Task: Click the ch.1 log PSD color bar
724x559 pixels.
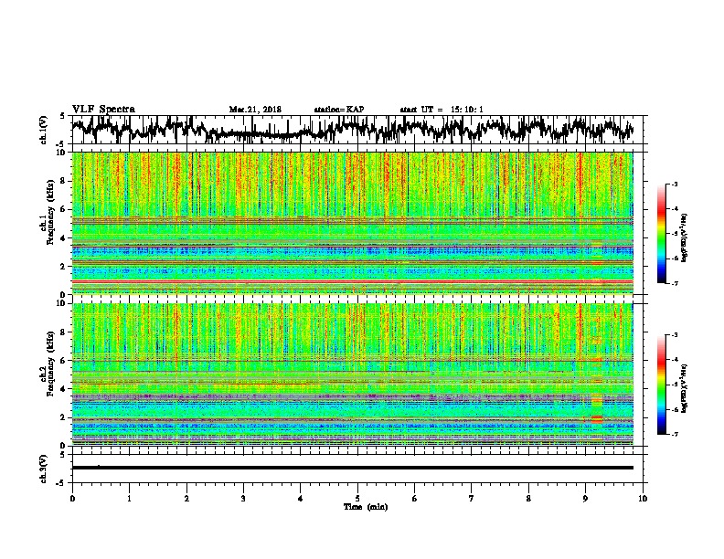Action: pyautogui.click(x=661, y=234)
